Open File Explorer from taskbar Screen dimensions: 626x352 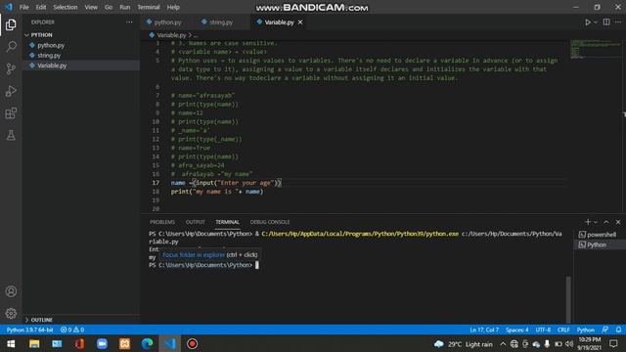coord(34,344)
